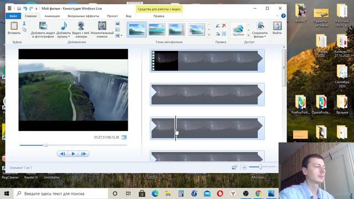Open the Calculator from taskbar
This screenshot has height=199, width=354.
[x=181, y=193]
